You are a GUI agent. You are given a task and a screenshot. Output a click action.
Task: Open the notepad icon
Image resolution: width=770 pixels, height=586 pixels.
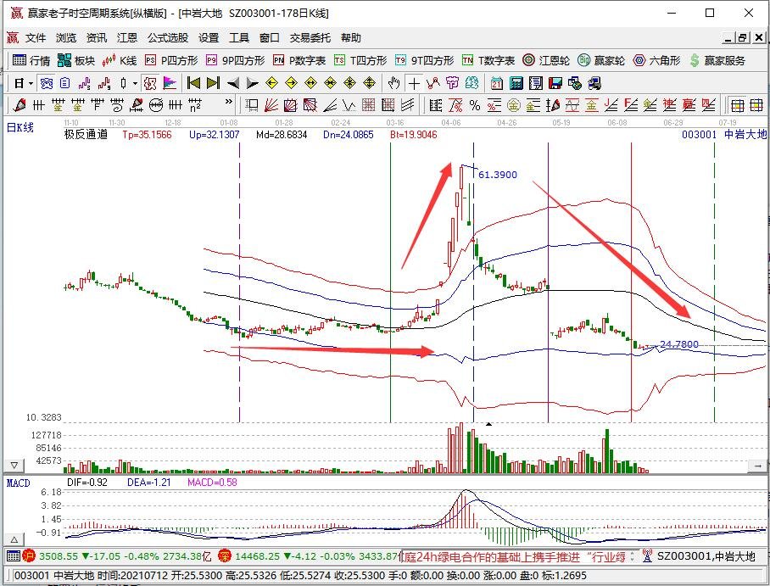coord(536,83)
